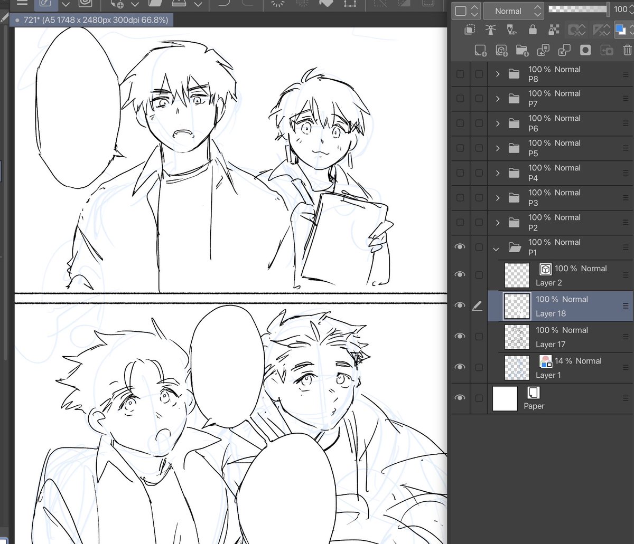The height and width of the screenshot is (544, 634).
Task: Expand the P7 folder
Action: (x=497, y=99)
